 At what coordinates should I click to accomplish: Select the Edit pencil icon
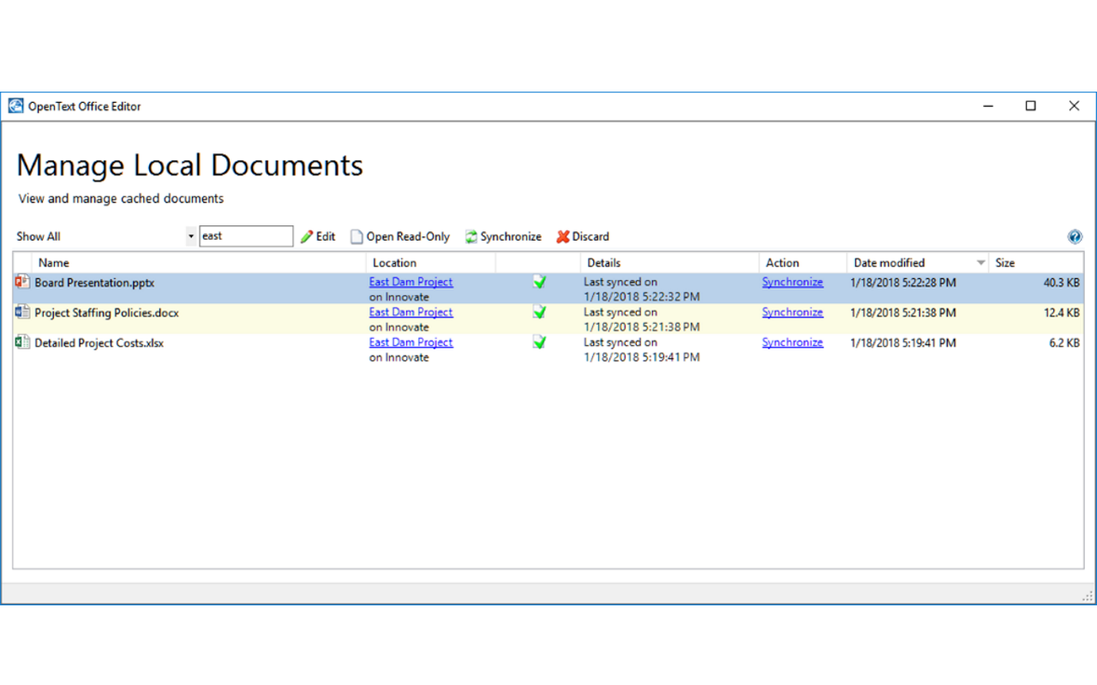coord(307,236)
